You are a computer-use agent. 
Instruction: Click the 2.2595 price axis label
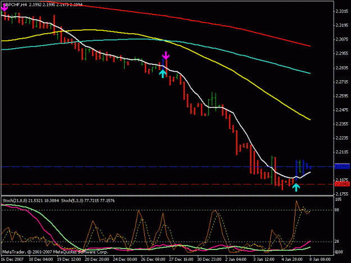(x=342, y=96)
